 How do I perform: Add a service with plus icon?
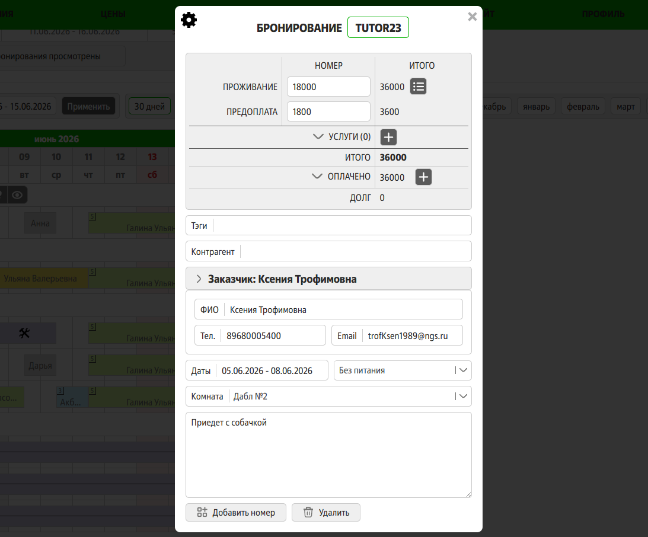(x=388, y=137)
